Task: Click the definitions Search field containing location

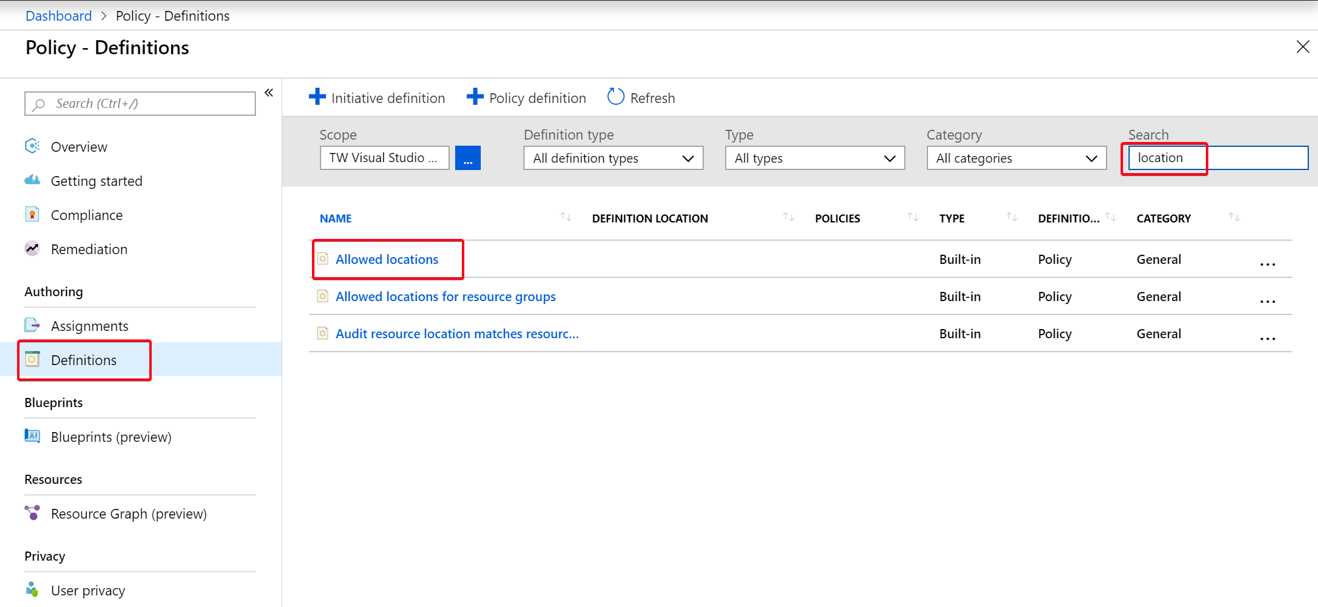Action: coord(1217,158)
